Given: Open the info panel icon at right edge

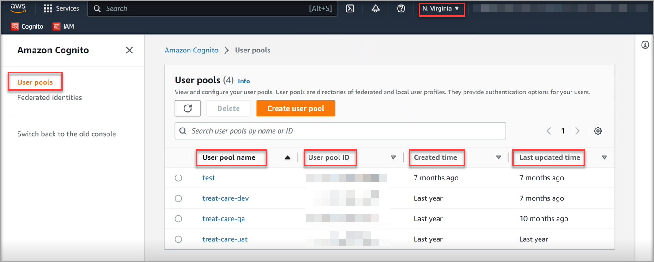Looking at the screenshot, I should 645,45.
